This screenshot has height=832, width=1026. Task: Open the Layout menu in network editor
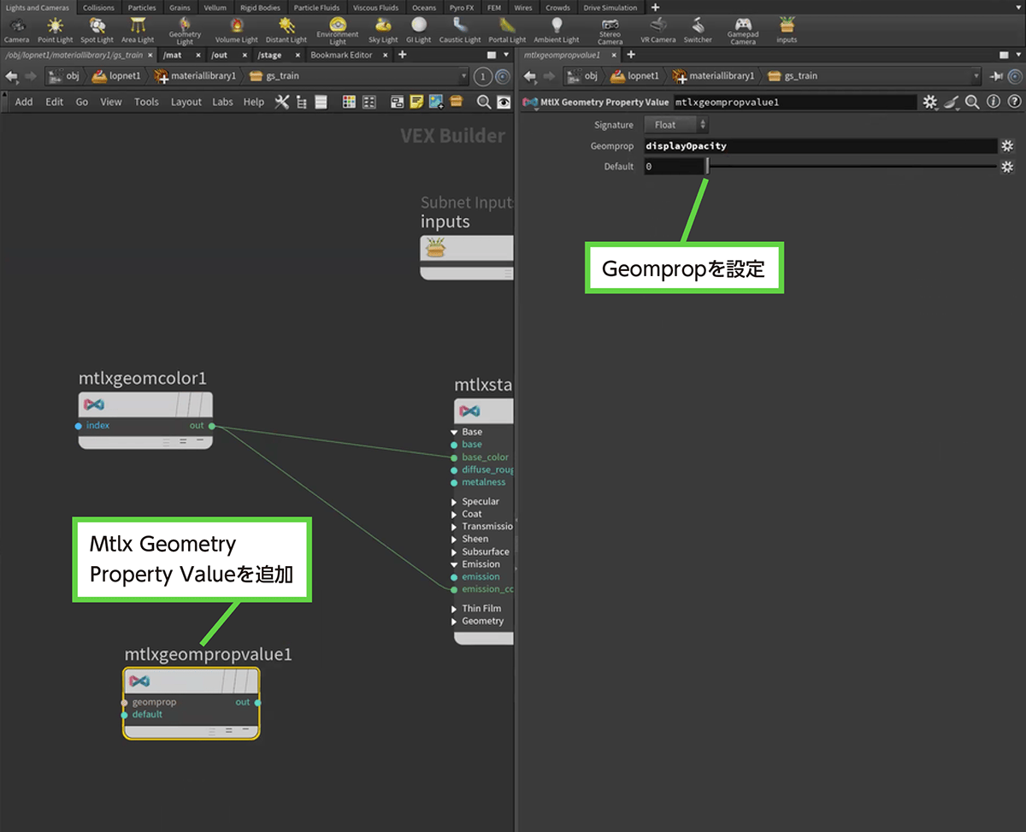[186, 102]
